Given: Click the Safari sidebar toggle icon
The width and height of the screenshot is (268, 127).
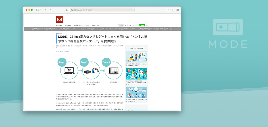Looking at the screenshot, I should [x=37, y=10].
